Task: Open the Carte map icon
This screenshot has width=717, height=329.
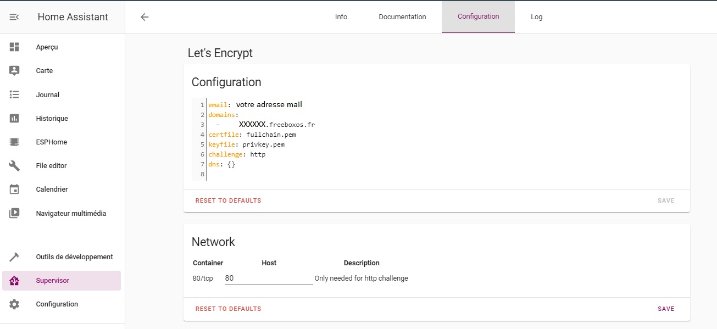Action: point(14,71)
